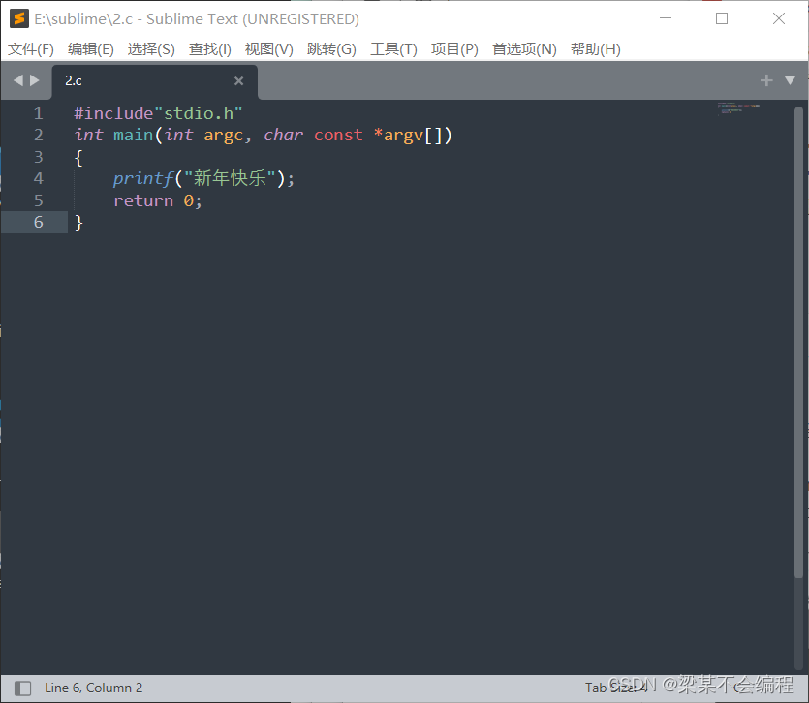Close the 2.c tab
This screenshot has height=703, width=809.
pyautogui.click(x=239, y=81)
